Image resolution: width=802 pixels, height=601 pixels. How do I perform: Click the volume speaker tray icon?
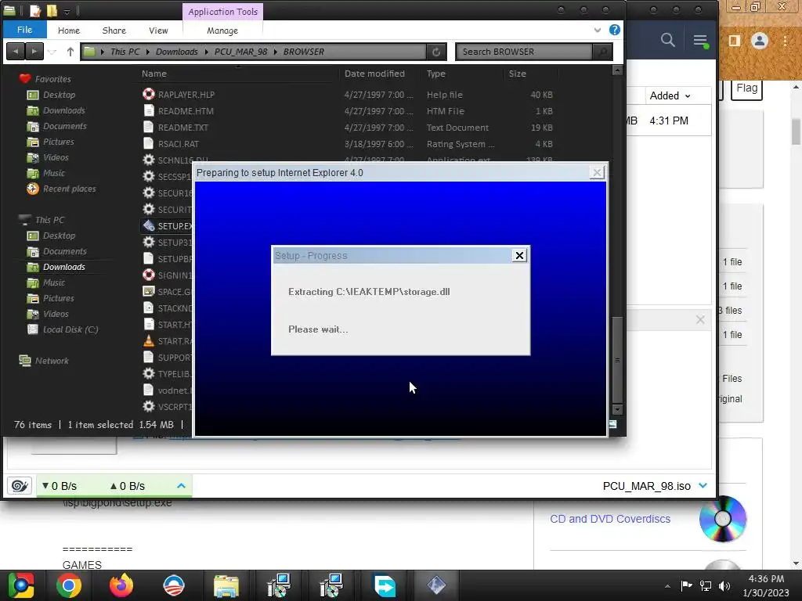coord(724,585)
